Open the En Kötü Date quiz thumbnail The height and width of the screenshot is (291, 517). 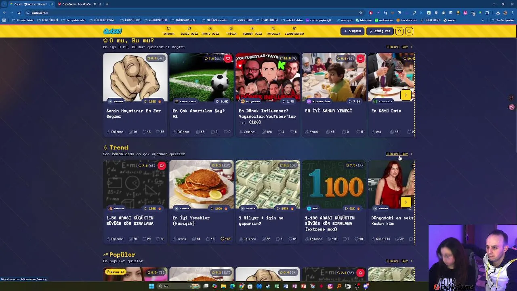click(391, 77)
